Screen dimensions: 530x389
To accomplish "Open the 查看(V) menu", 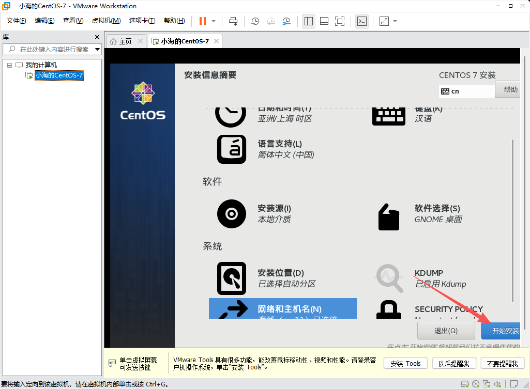I will pos(73,21).
